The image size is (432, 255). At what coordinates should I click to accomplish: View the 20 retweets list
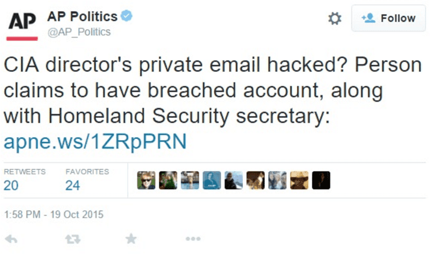pos(11,186)
